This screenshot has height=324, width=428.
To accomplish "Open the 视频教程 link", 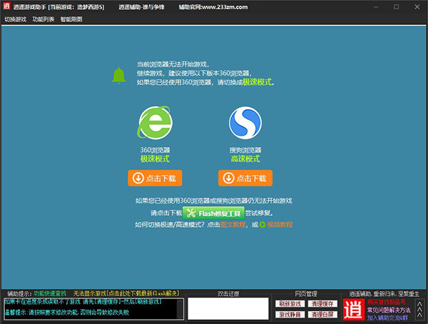I will [280, 225].
